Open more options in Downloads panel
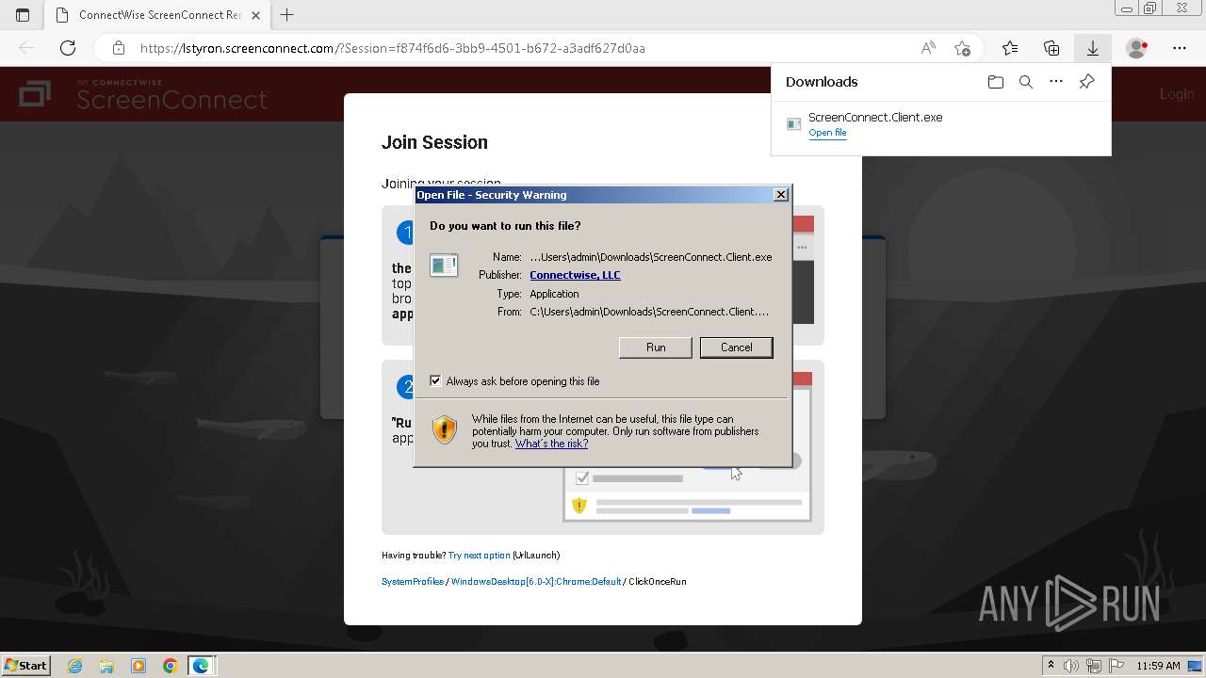 (x=1056, y=82)
